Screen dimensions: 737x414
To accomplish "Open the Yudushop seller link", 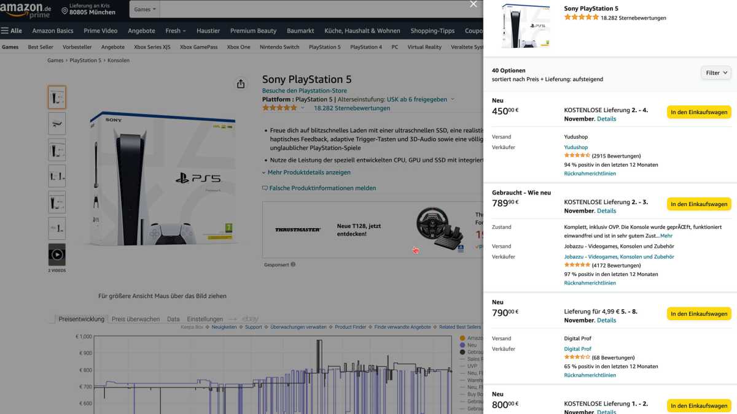I will pos(576,147).
